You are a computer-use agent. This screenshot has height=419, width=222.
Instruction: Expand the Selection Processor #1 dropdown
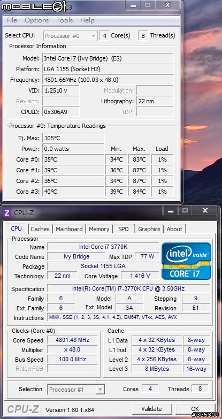pyautogui.click(x=76, y=390)
